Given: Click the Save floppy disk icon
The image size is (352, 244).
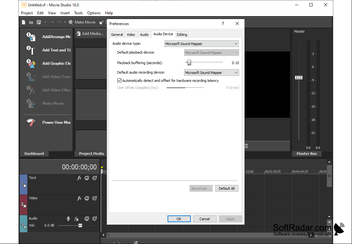Looking at the screenshot, I should coord(39,22).
